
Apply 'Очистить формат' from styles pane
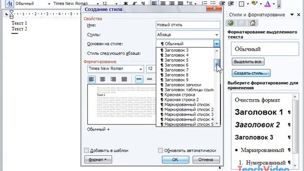coord(257,100)
